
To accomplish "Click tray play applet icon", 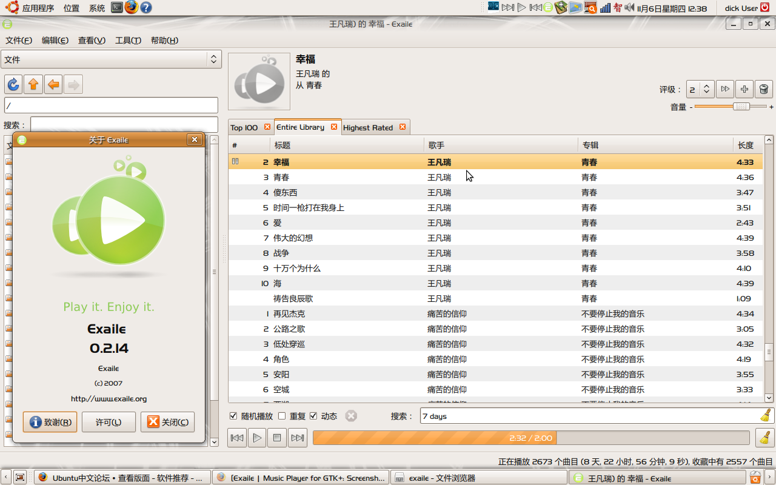I will point(521,7).
